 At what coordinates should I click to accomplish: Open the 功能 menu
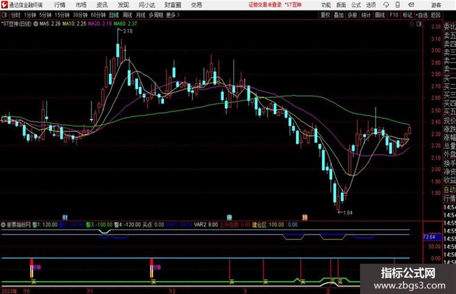326,5
